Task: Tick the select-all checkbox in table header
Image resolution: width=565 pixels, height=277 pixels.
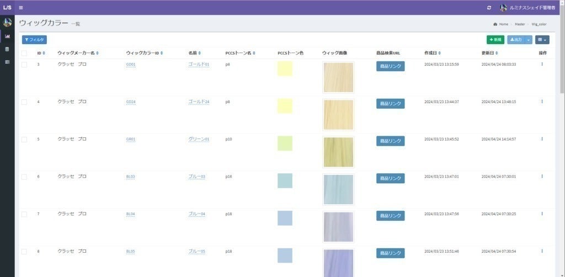Action: [24, 53]
